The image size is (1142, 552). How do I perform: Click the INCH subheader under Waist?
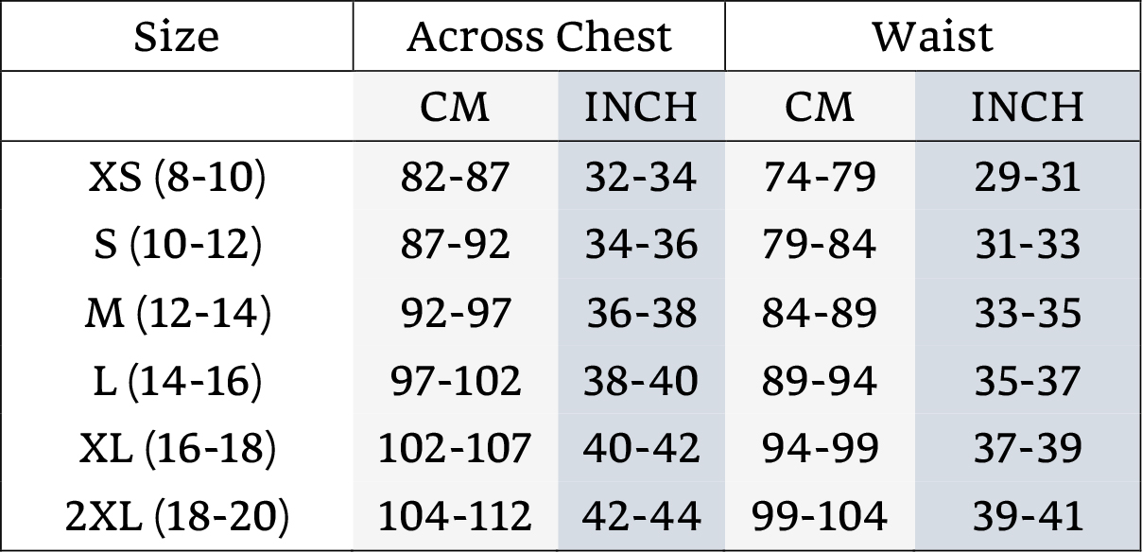(1027, 107)
